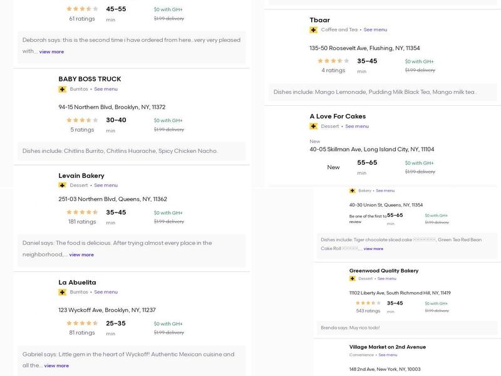Click GH+ badge under Greenwood Quality Bakery
This screenshot has height=376, width=501.
point(353,279)
